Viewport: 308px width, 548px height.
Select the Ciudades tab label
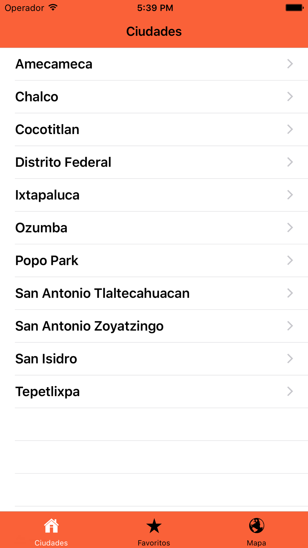tap(51, 543)
